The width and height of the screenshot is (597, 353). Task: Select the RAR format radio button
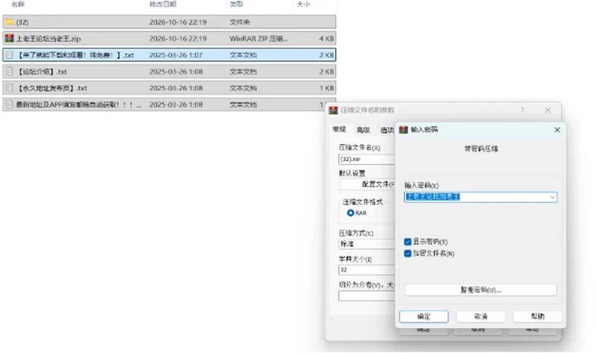(351, 213)
